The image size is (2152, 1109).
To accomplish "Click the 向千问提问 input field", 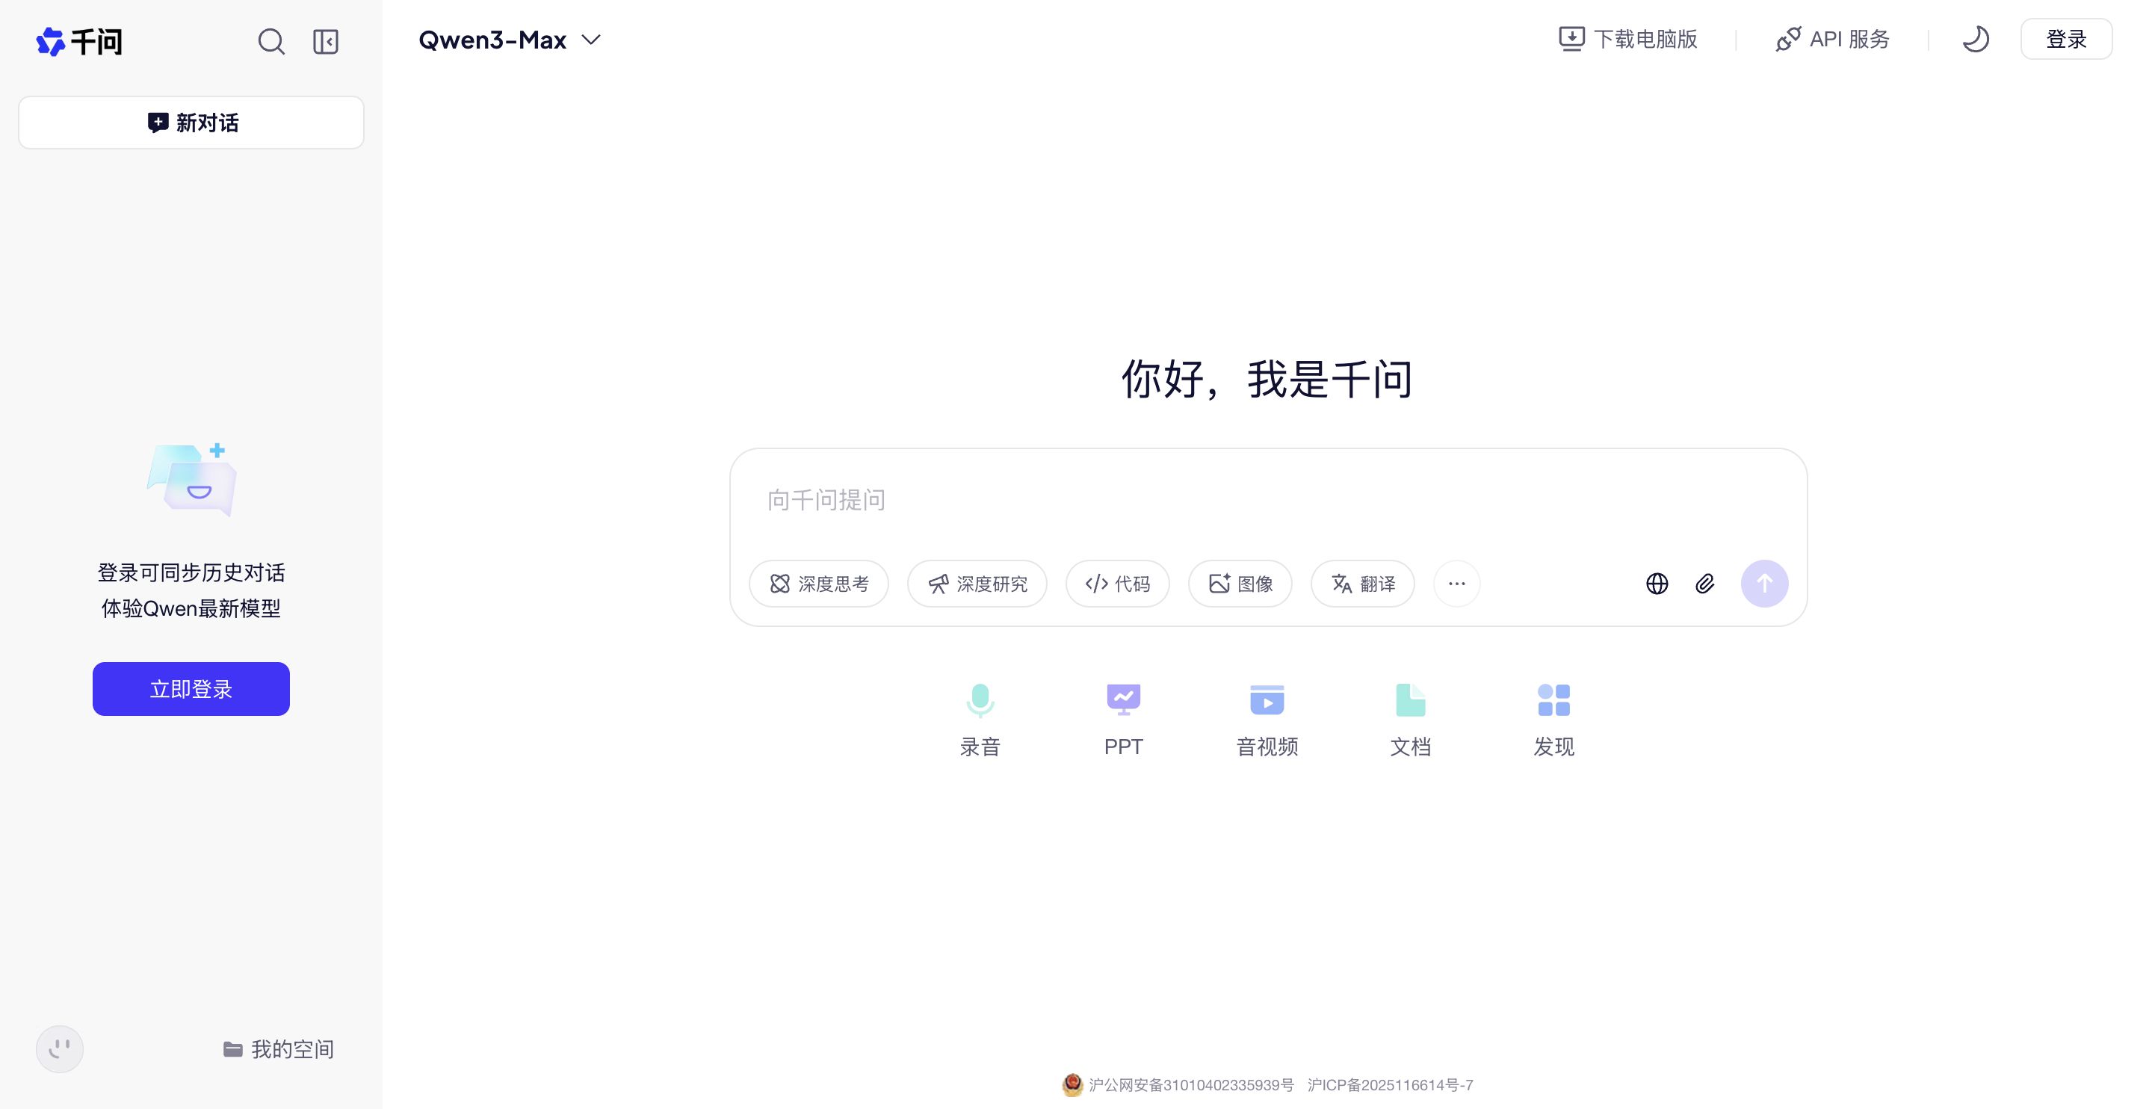I will (1169, 500).
